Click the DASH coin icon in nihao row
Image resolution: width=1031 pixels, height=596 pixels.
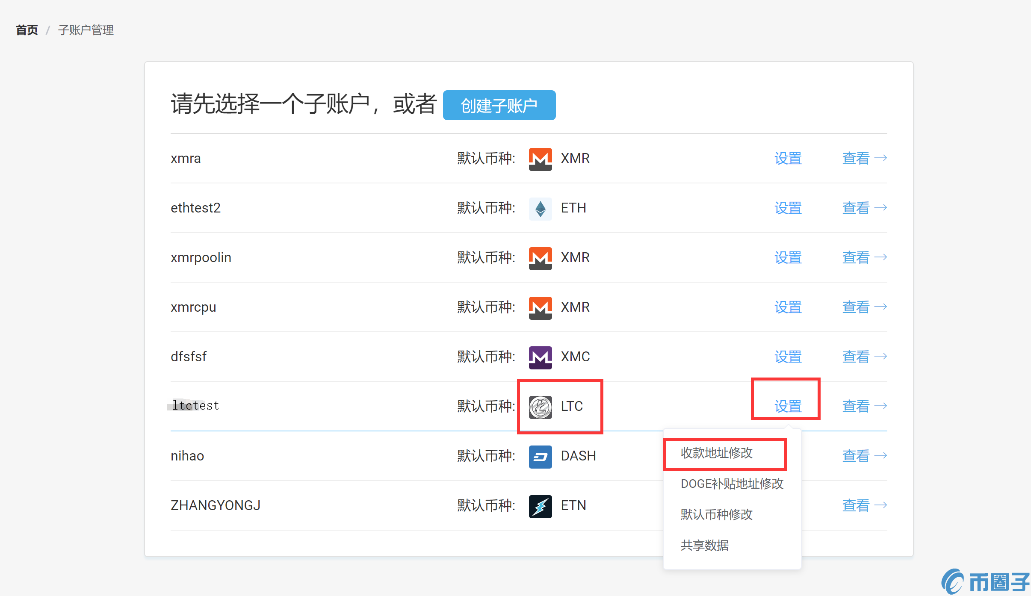pyautogui.click(x=540, y=457)
